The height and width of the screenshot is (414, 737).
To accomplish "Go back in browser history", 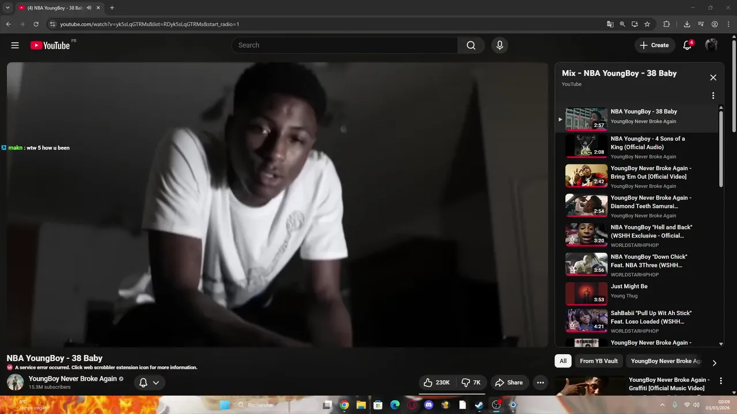I will tap(8, 24).
